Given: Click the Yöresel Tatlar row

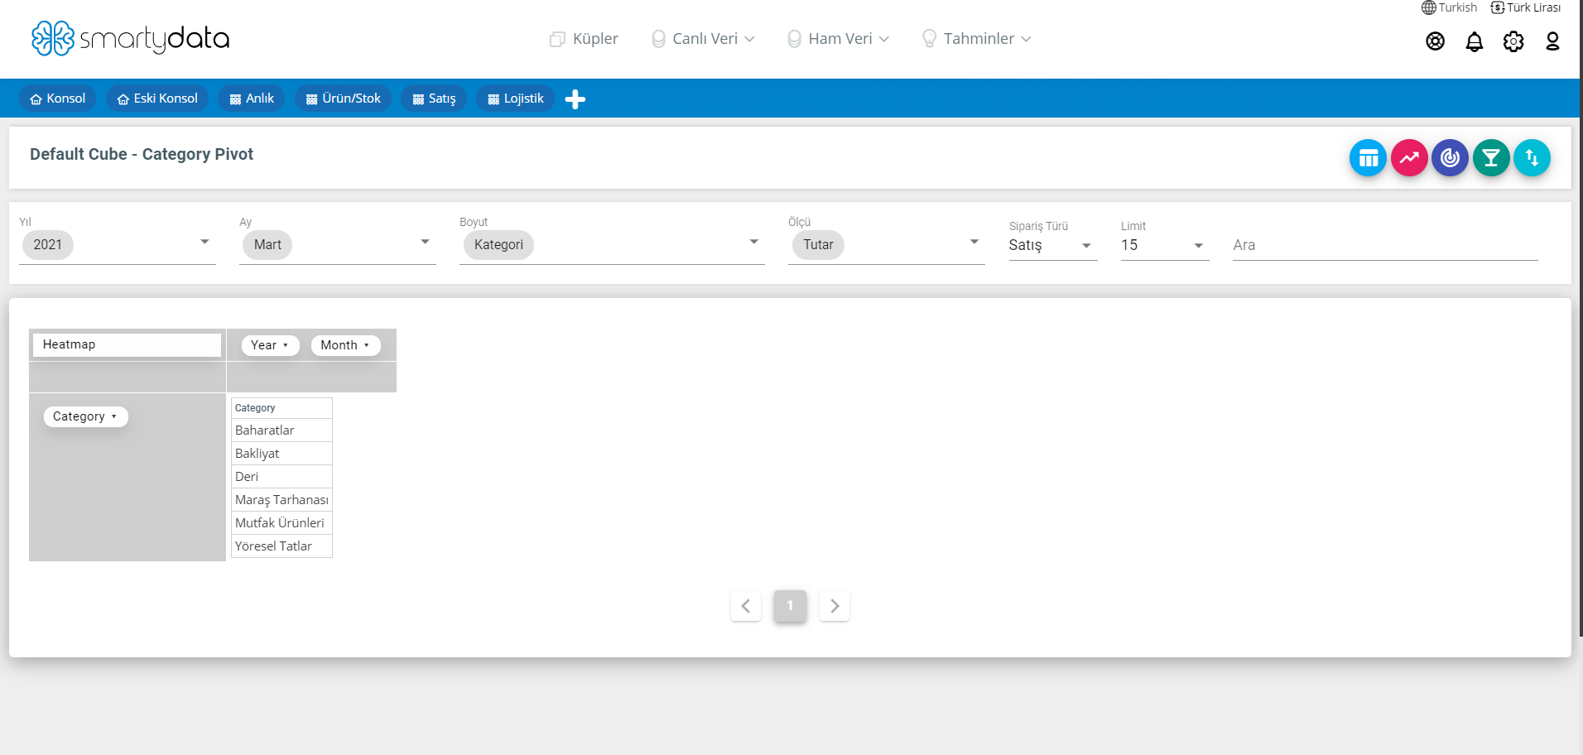Looking at the screenshot, I should (x=281, y=546).
